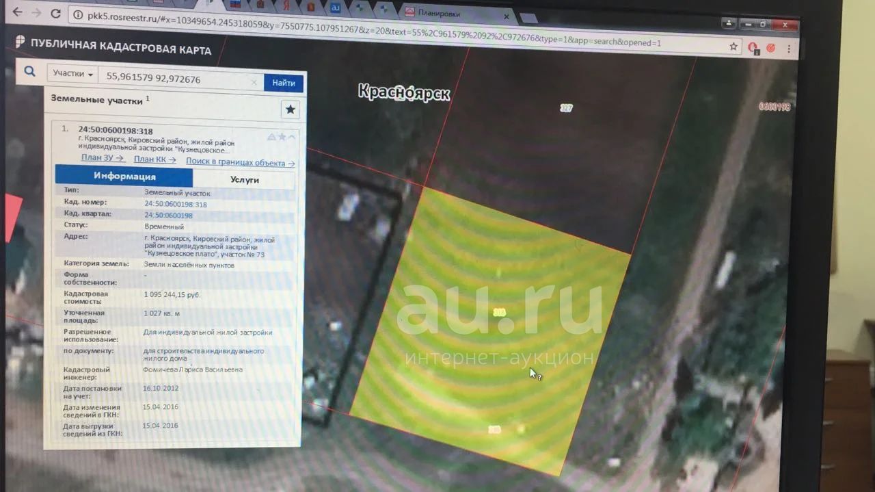Image resolution: width=875 pixels, height=492 pixels.
Task: Click the quarter label 0600198 on the map
Action: click(775, 106)
